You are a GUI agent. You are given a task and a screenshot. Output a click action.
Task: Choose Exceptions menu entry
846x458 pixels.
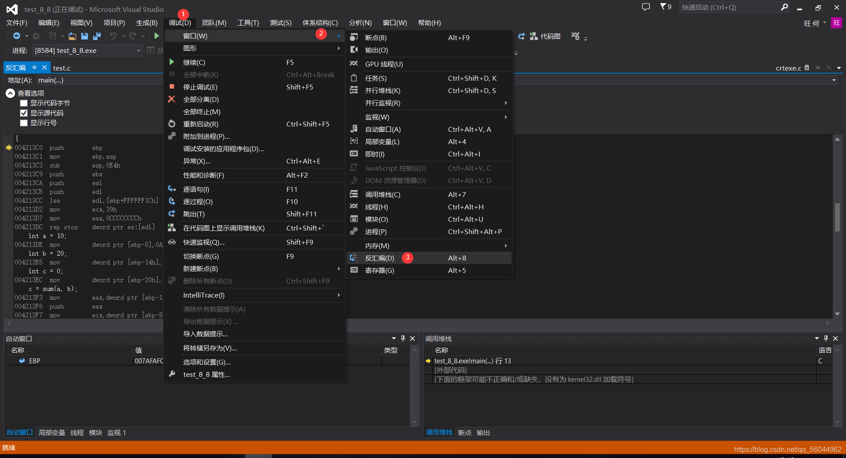coord(255,161)
